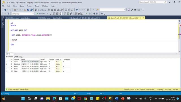Click the Cut scissors icon
The height and width of the screenshot is (102, 181).
pos(66,10)
